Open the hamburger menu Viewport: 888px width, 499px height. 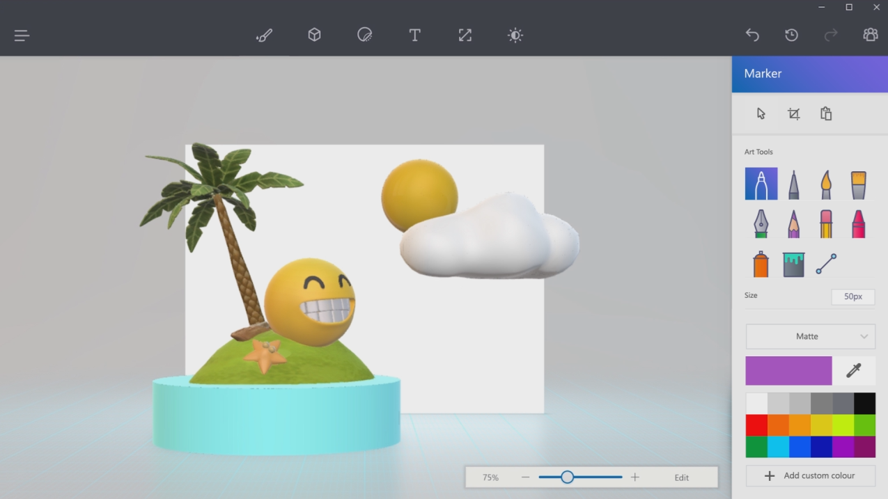(22, 35)
